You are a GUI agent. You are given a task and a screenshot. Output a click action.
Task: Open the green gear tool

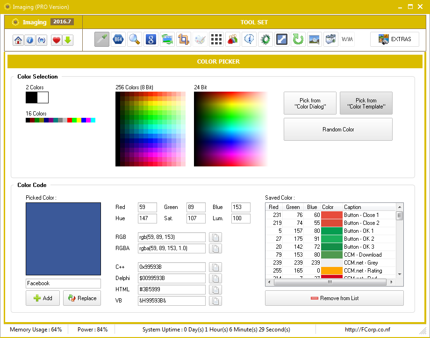[265, 39]
